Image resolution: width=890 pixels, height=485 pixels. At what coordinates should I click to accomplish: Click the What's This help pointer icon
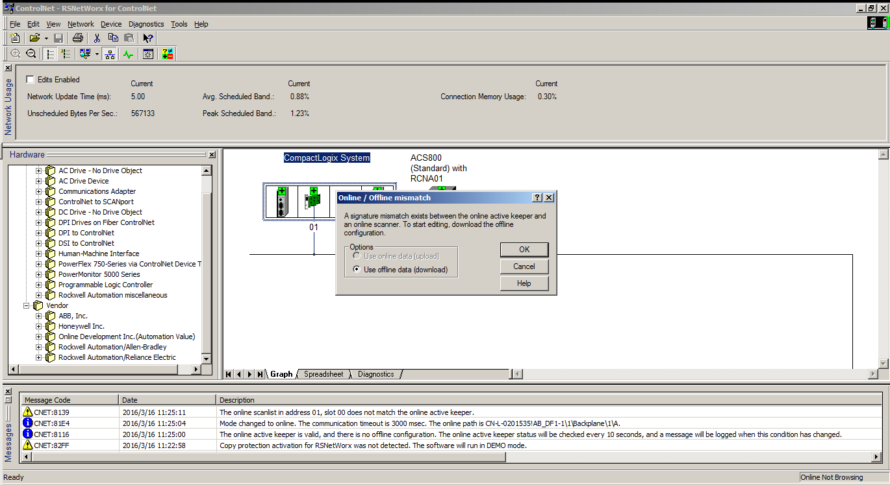148,38
